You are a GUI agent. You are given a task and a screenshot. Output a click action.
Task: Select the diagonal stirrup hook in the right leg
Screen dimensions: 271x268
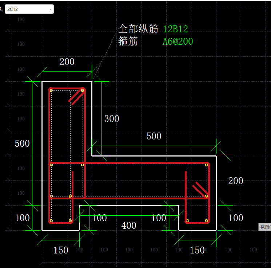click(x=200, y=190)
